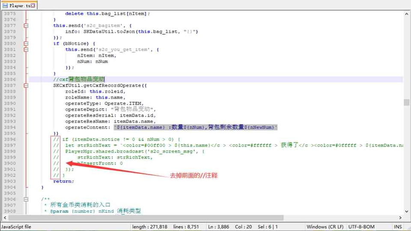The height and width of the screenshot is (231, 411).
Task: Collapse the fold marker at line 3877
Action: click(x=26, y=26)
